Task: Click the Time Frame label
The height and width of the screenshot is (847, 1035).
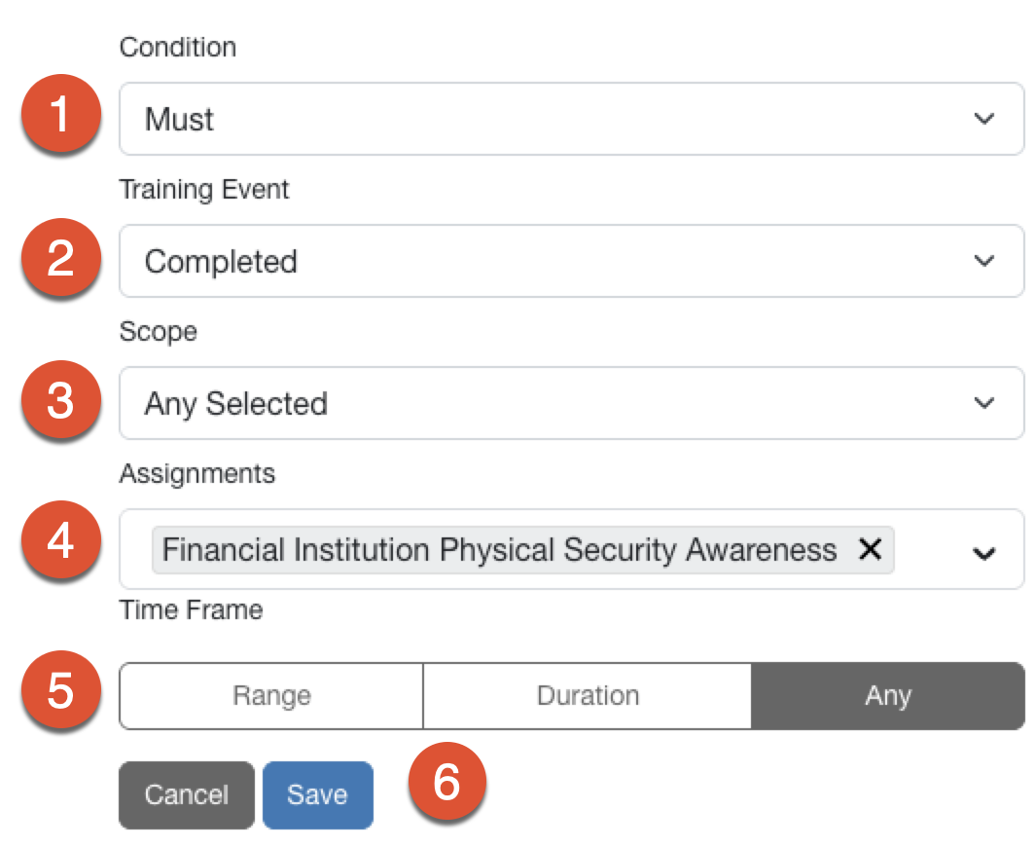Action: click(x=191, y=610)
